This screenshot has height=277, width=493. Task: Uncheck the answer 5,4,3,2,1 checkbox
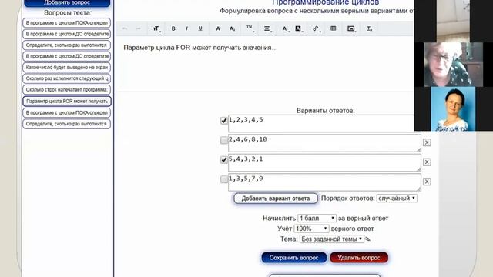click(x=224, y=160)
